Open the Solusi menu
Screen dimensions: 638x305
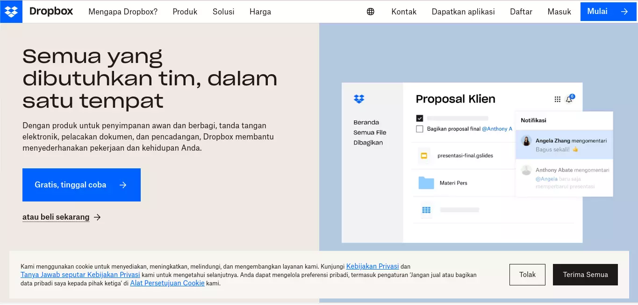pos(223,12)
